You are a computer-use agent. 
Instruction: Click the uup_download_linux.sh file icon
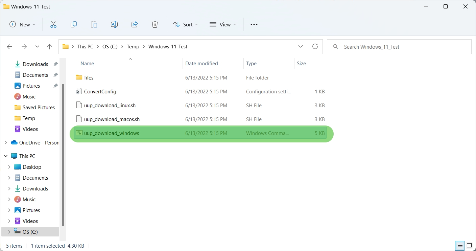click(x=79, y=105)
